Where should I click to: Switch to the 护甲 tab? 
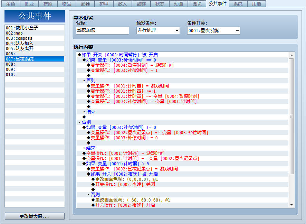pos(104,4)
